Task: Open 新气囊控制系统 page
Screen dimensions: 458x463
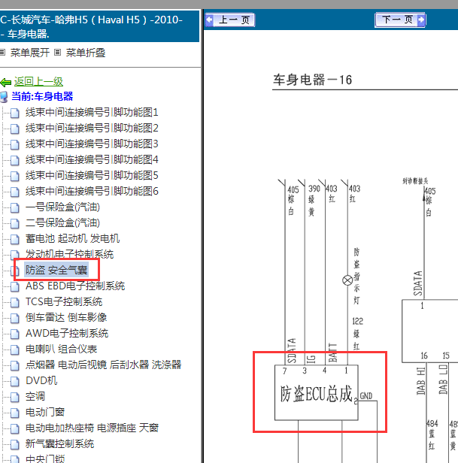Action: 59,443
